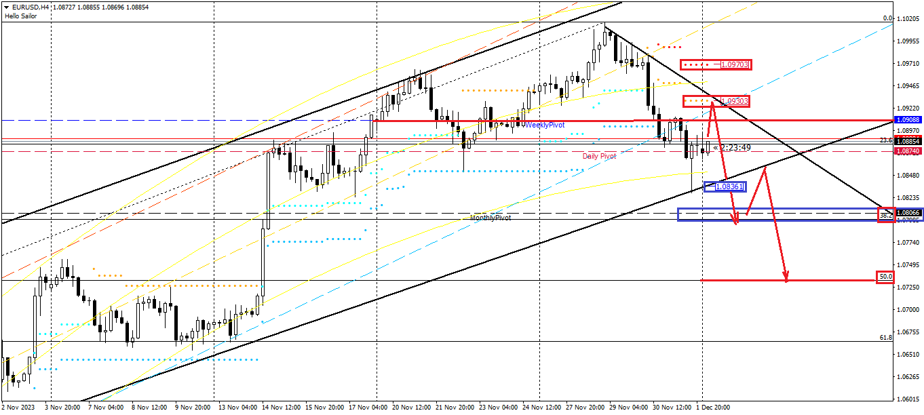Click 1.07005 on the price axis

pos(908,309)
